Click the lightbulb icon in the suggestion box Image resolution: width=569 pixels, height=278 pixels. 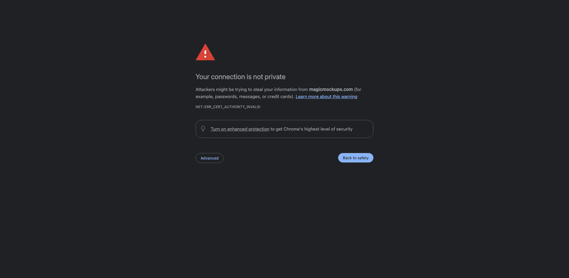(x=203, y=129)
